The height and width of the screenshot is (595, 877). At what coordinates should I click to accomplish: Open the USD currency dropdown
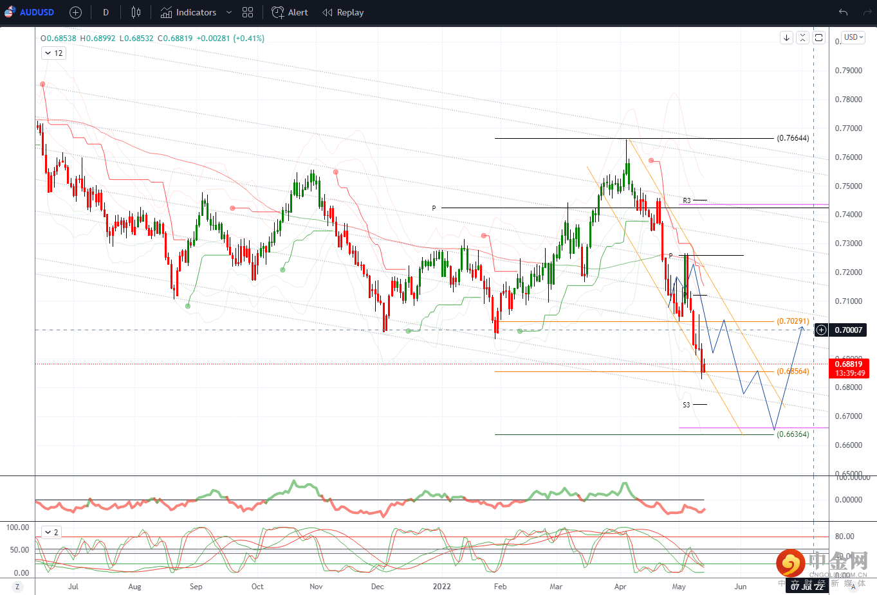click(x=854, y=37)
